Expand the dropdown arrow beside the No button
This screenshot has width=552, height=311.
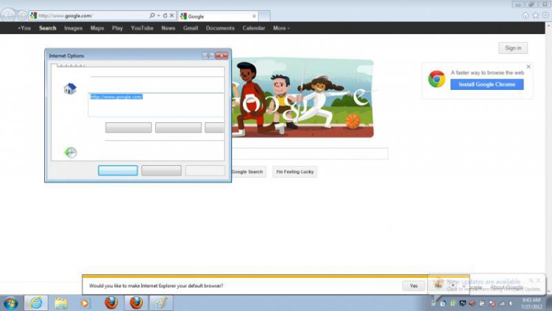453,286
